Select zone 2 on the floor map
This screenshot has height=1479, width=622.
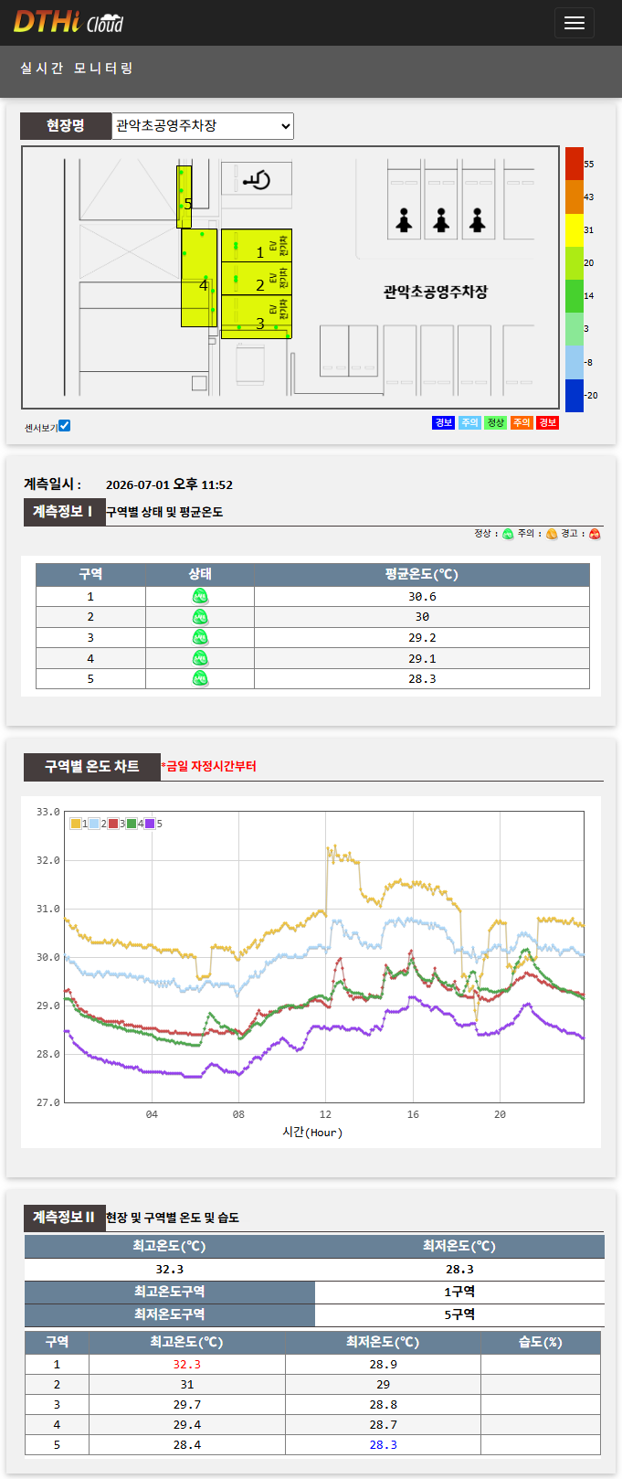tap(257, 278)
